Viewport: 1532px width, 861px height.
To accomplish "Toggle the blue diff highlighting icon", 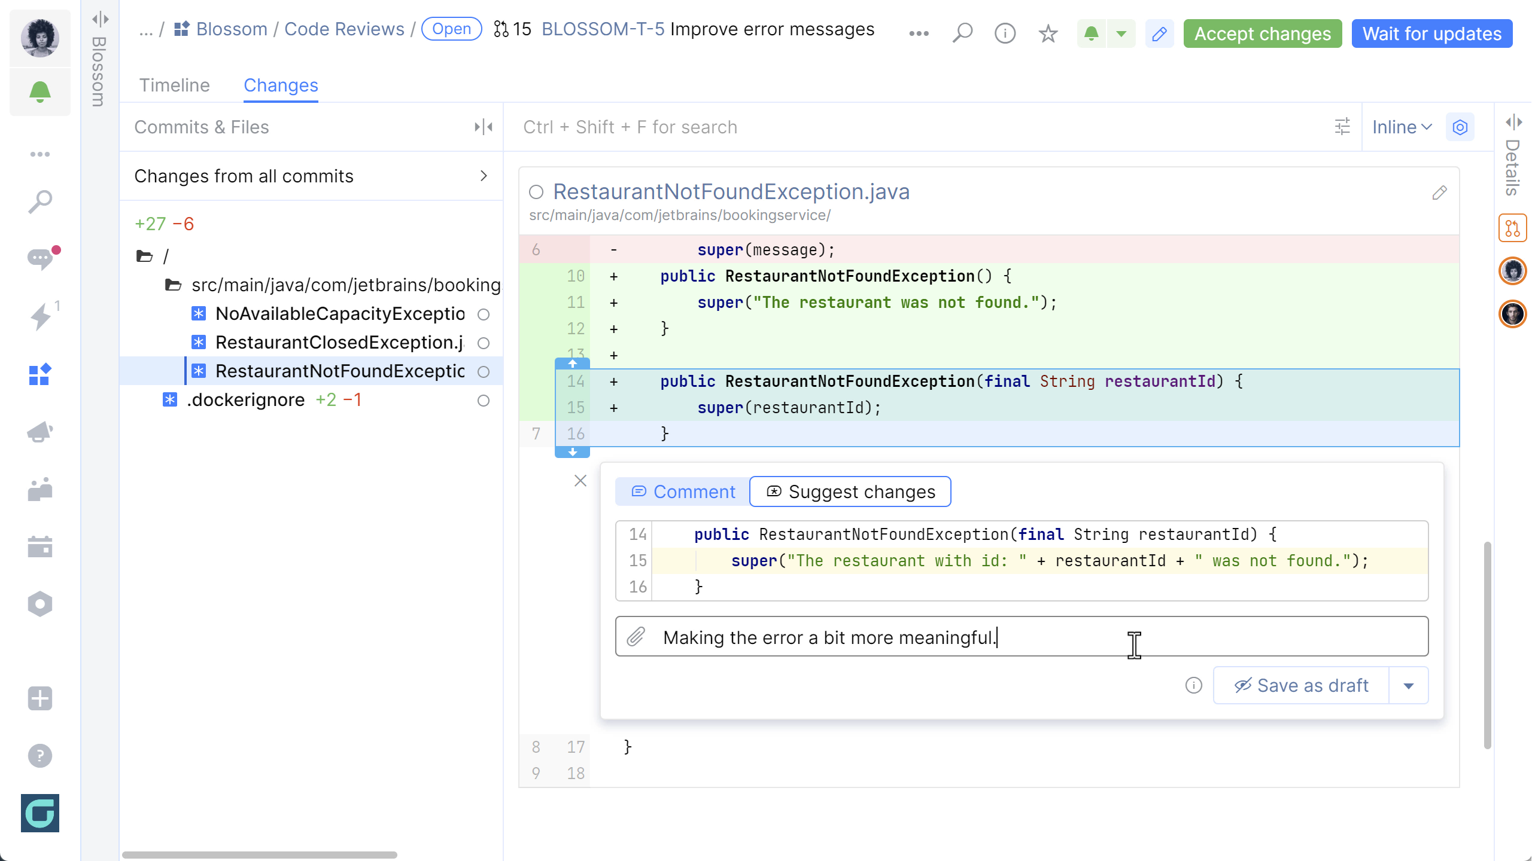I will click(1460, 127).
